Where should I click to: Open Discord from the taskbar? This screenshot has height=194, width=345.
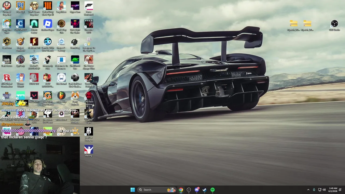click(197, 190)
